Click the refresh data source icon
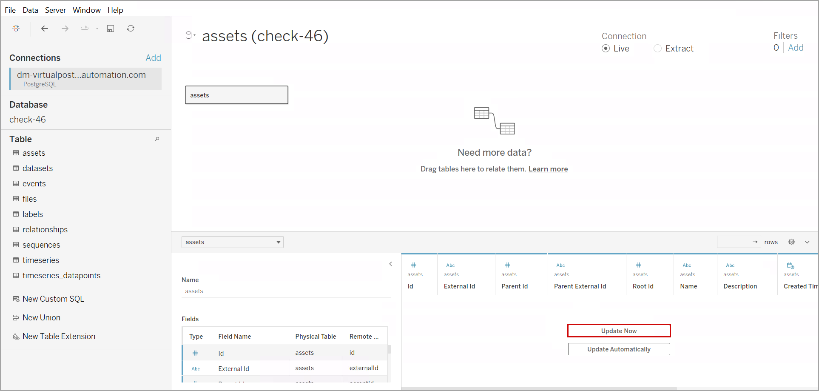 (x=131, y=29)
